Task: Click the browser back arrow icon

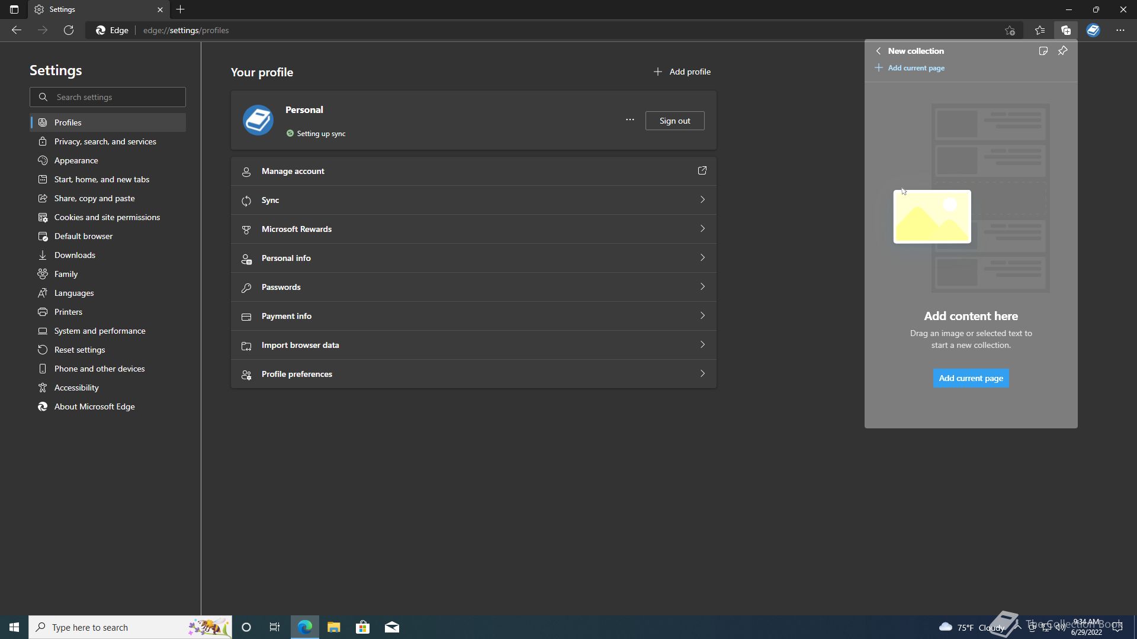Action: coord(17,30)
